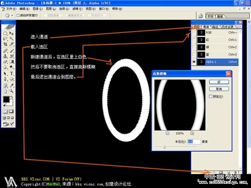Select the Ellipse shape tool

pyautogui.click(x=11, y=79)
